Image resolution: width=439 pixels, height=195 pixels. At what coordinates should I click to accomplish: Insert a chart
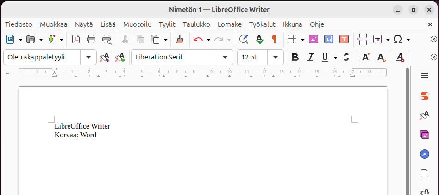329,40
